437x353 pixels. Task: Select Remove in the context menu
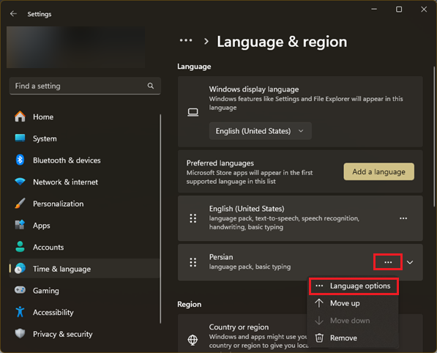point(353,338)
